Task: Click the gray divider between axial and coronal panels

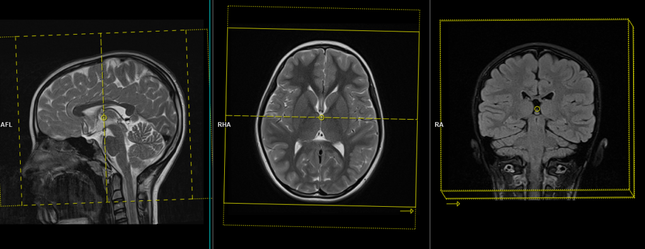Action: [430, 124]
